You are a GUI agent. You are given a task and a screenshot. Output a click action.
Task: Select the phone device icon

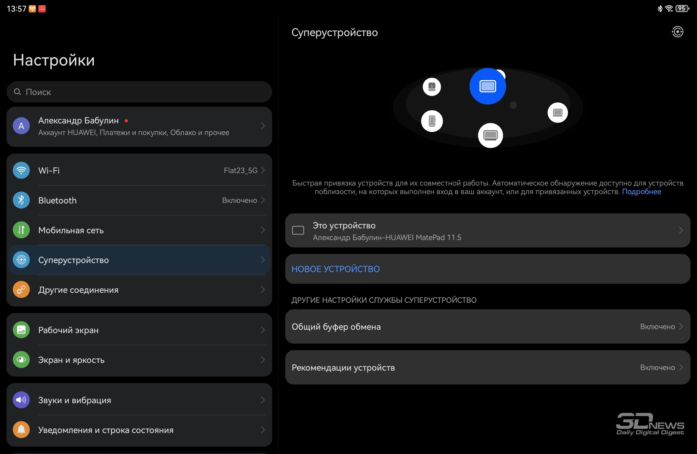pos(432,121)
